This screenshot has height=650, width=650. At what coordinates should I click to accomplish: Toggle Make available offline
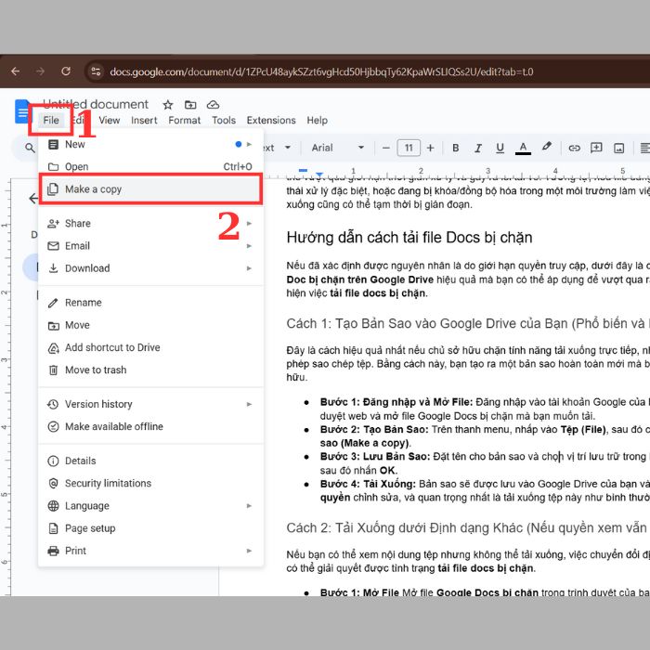tap(150, 426)
